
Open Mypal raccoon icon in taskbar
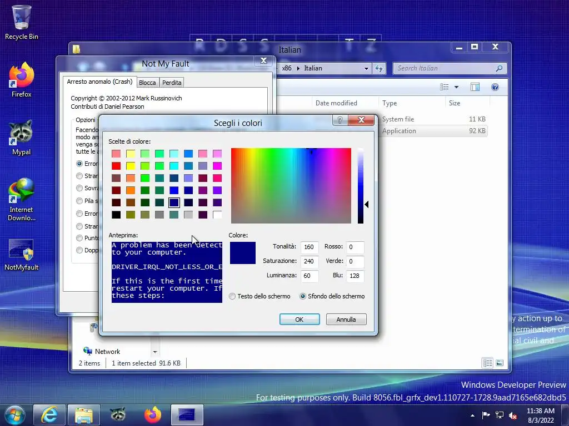coord(118,415)
